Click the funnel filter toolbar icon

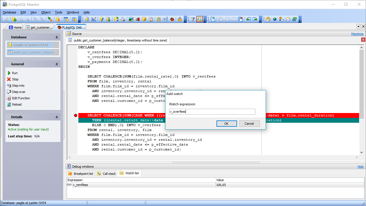(x=193, y=19)
